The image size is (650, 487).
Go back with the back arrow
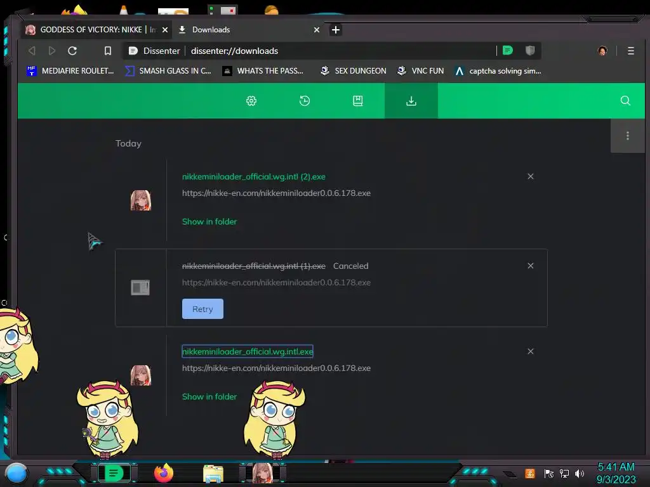tap(32, 51)
